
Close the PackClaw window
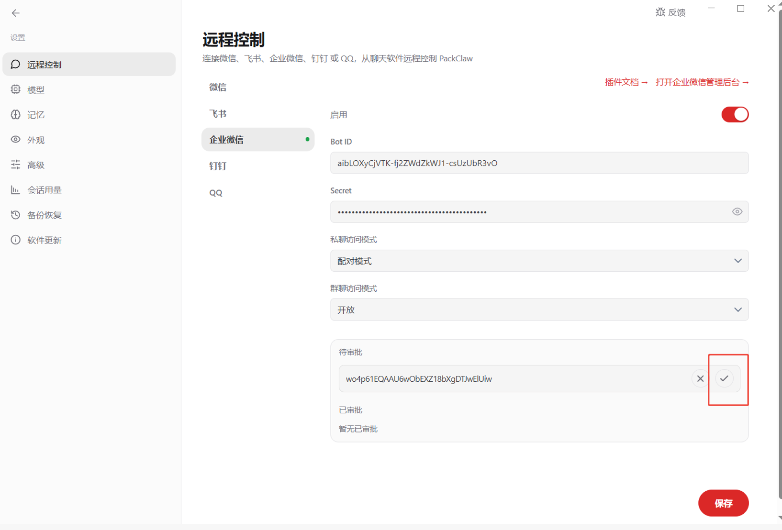point(771,9)
